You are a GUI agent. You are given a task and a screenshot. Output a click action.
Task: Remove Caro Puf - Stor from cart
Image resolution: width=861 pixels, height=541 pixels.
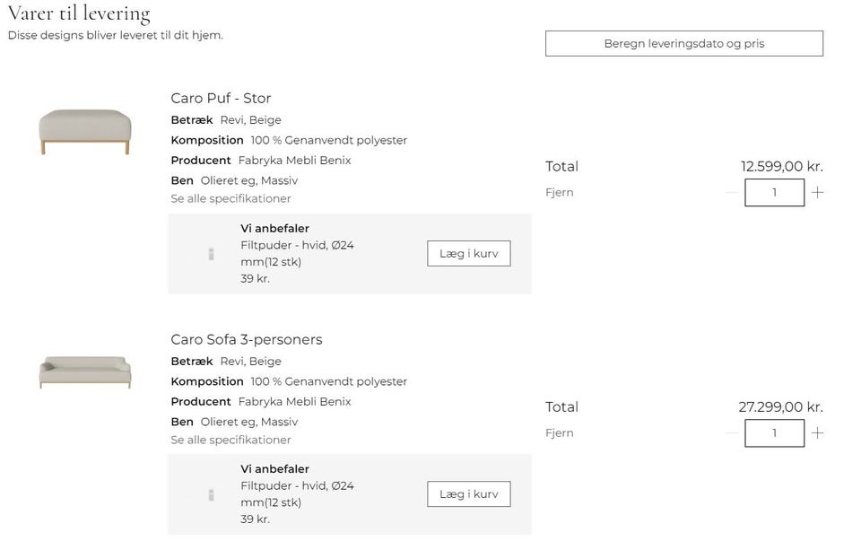click(x=559, y=192)
